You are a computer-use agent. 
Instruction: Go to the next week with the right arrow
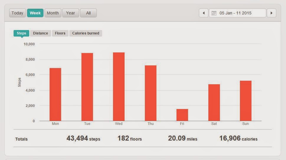tap(272, 13)
